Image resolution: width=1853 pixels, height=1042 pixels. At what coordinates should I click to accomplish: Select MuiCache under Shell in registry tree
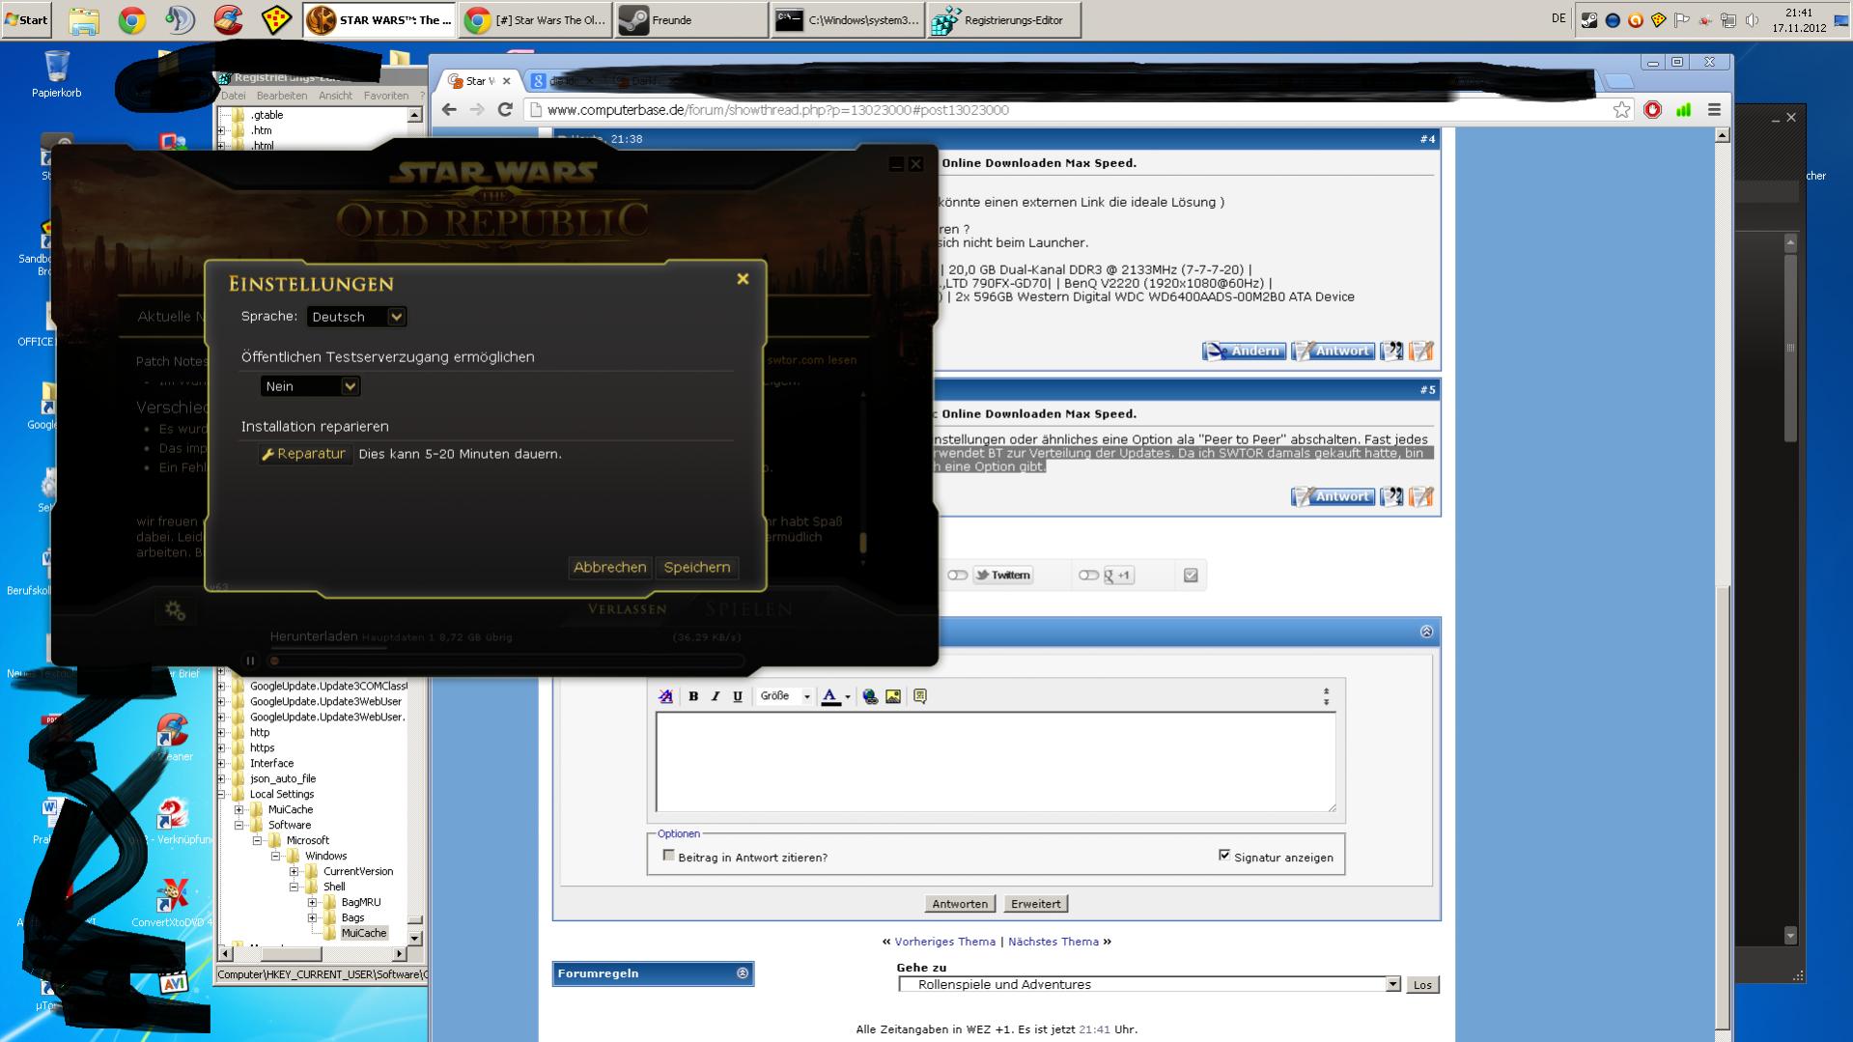pos(364,934)
